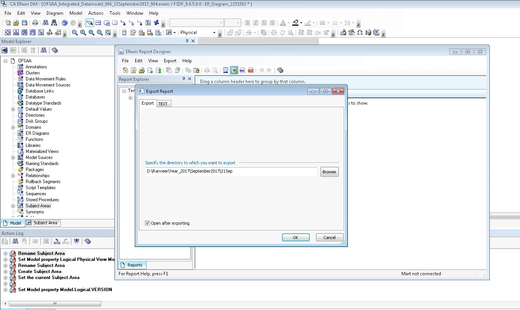Open the Actions menu
Image resolution: width=520 pixels, height=310 pixels.
(96, 13)
